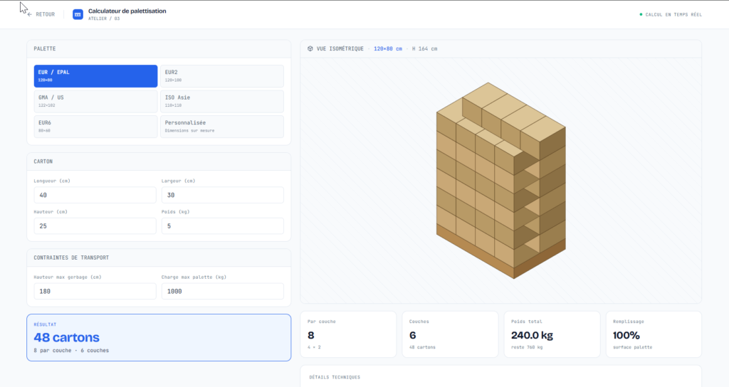Click the Poids (kg) input field

click(223, 226)
